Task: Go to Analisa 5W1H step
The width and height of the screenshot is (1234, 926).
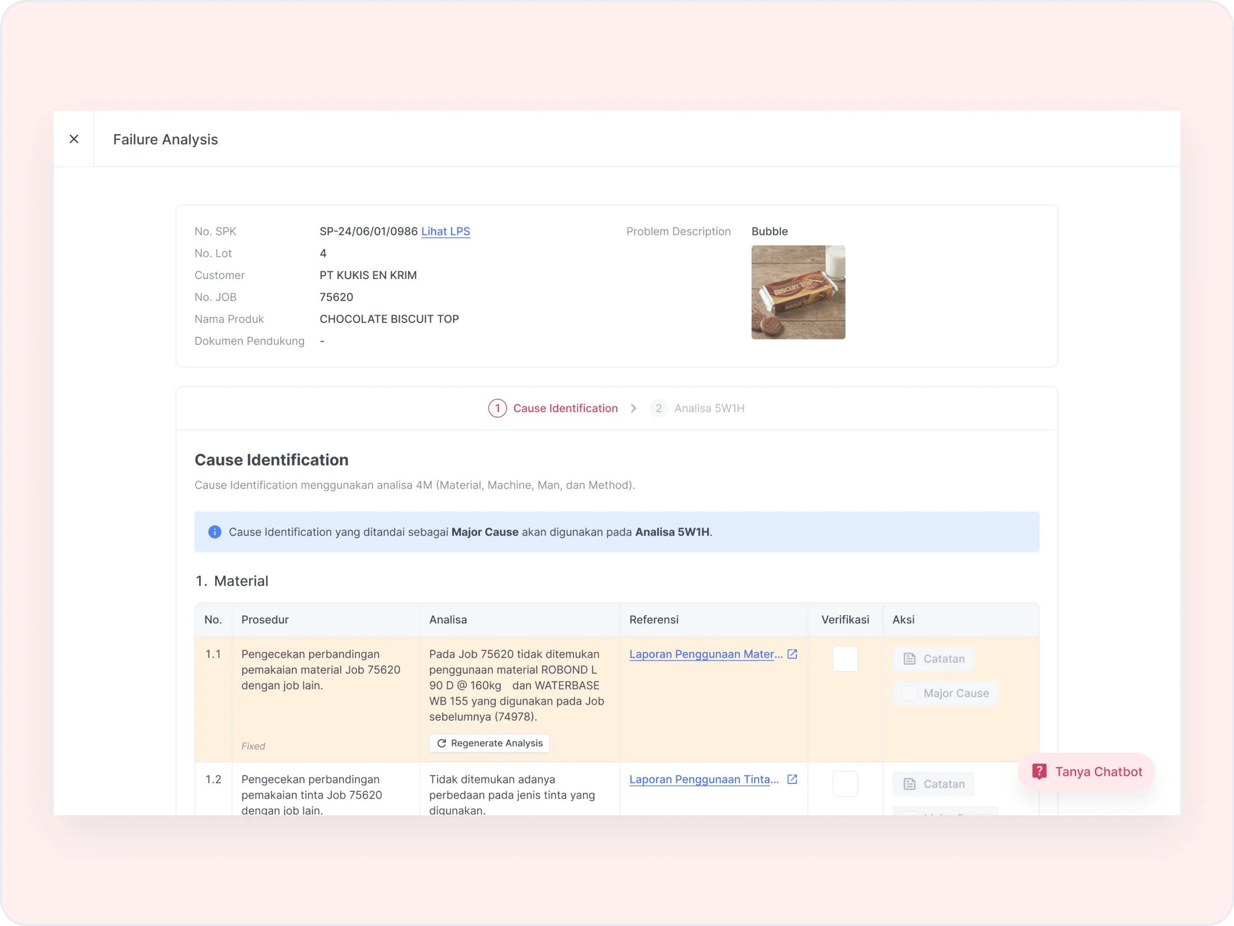Action: 709,408
